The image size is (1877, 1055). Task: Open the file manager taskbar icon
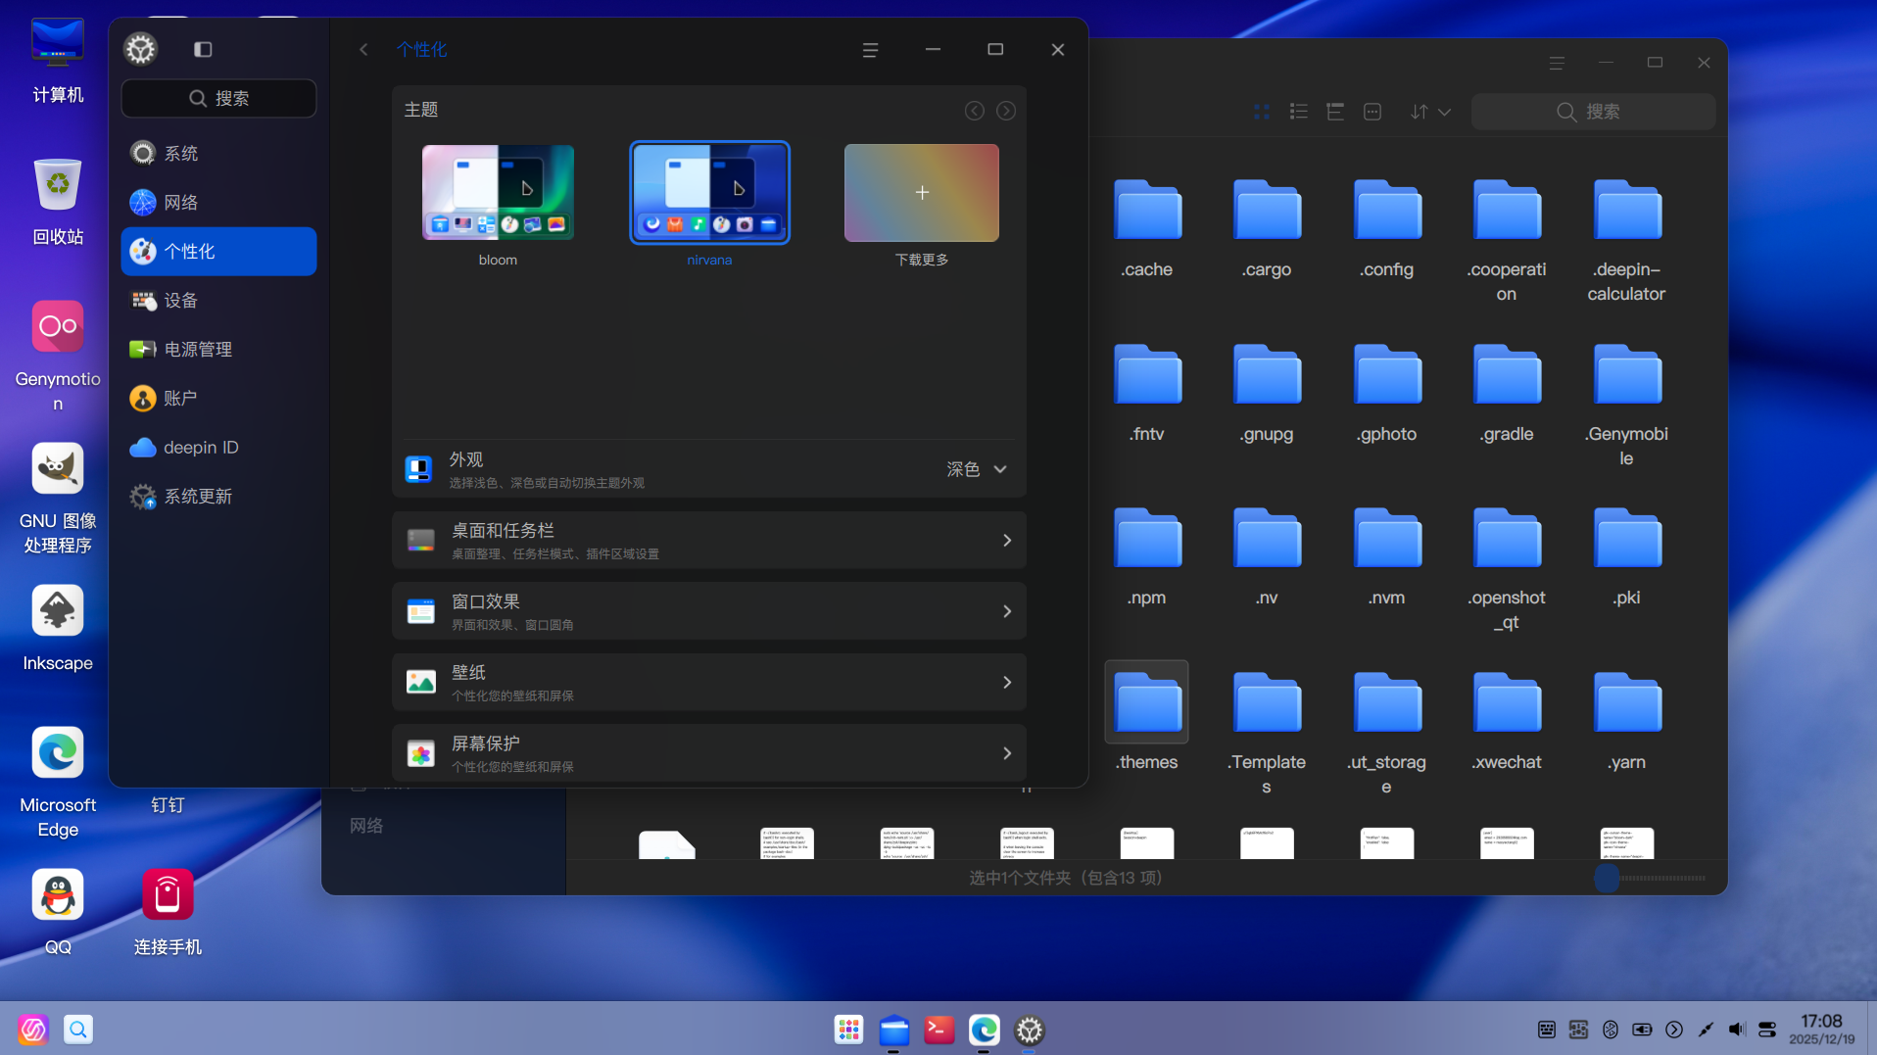pos(893,1030)
